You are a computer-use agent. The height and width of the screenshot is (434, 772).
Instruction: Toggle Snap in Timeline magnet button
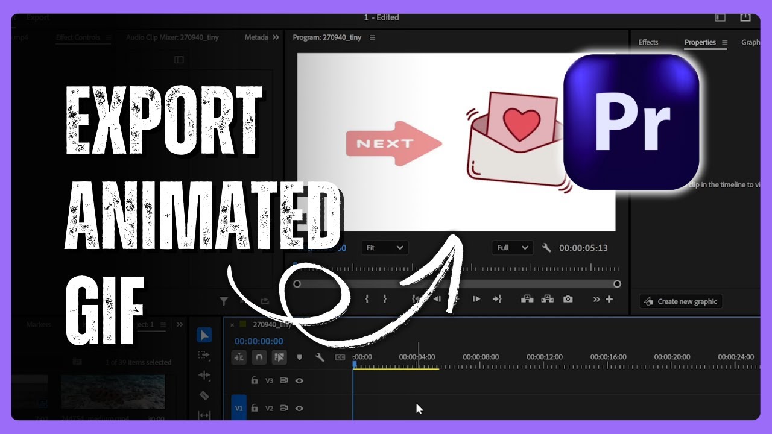tap(259, 357)
